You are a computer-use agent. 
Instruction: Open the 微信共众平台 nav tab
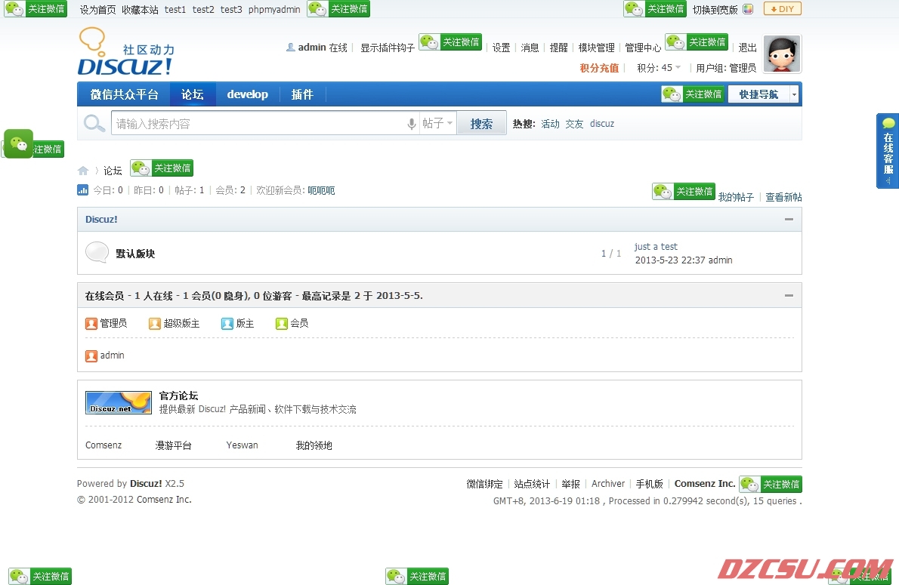click(x=124, y=94)
